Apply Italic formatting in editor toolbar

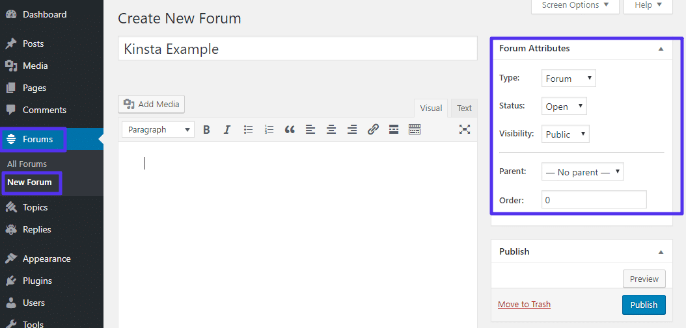click(227, 130)
